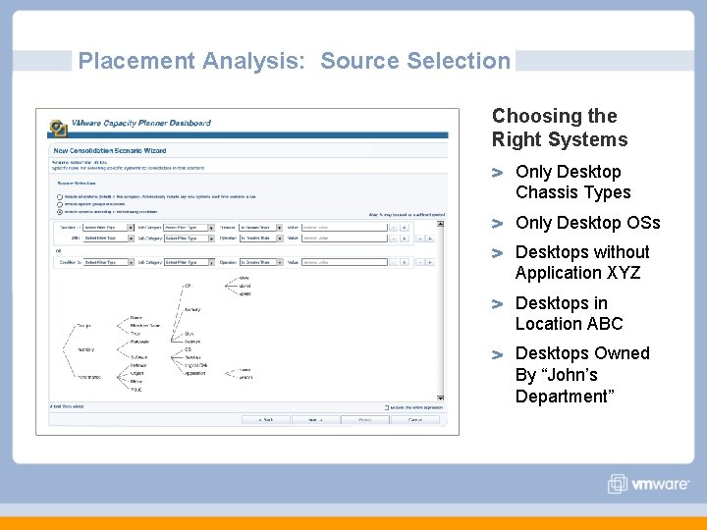
Task: Toggle the 'Exclude the entire expression' checkbox
Action: click(x=387, y=407)
